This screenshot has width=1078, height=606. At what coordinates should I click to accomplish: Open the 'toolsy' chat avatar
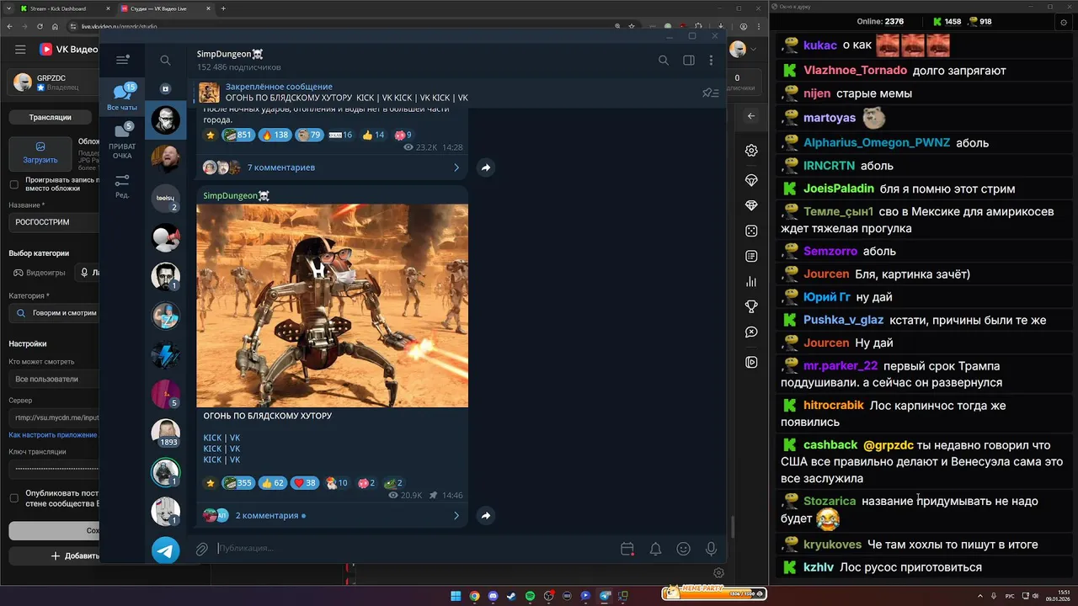[166, 199]
